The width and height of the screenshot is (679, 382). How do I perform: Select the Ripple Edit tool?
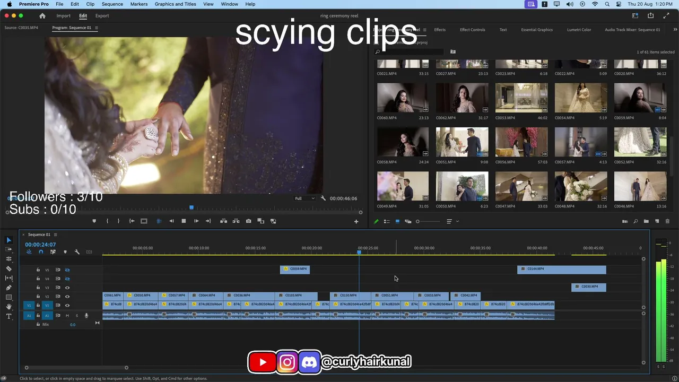coord(8,259)
